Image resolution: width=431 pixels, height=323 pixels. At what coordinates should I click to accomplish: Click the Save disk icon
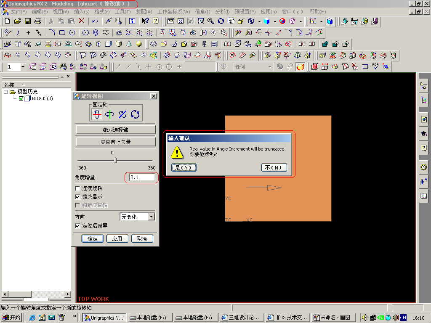(27, 21)
